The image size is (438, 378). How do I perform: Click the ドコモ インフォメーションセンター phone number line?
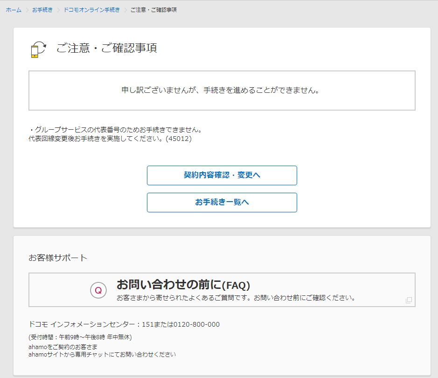[124, 324]
